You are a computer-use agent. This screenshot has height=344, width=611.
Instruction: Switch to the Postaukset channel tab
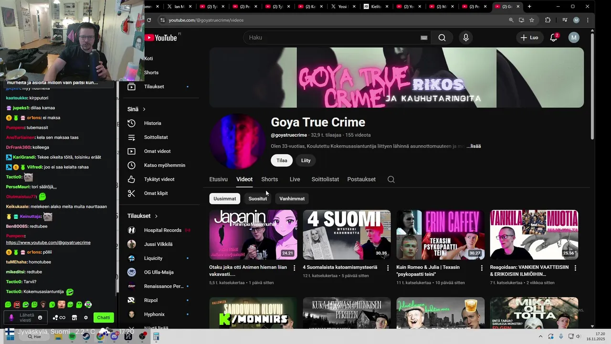(x=361, y=179)
